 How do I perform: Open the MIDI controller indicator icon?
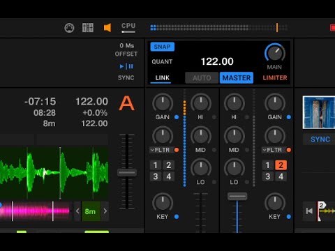click(x=69, y=28)
